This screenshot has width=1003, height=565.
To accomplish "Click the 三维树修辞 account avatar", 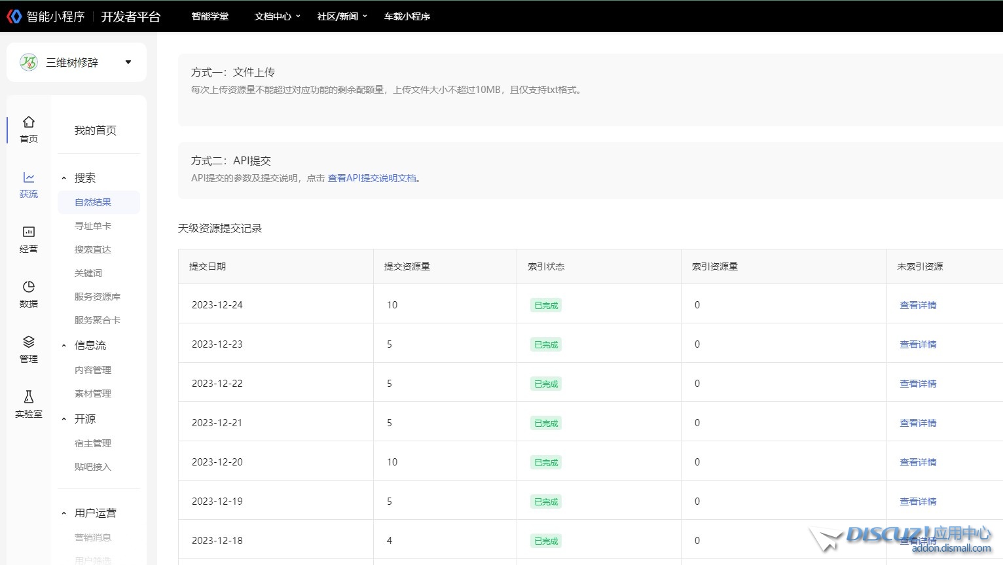I will (x=29, y=62).
